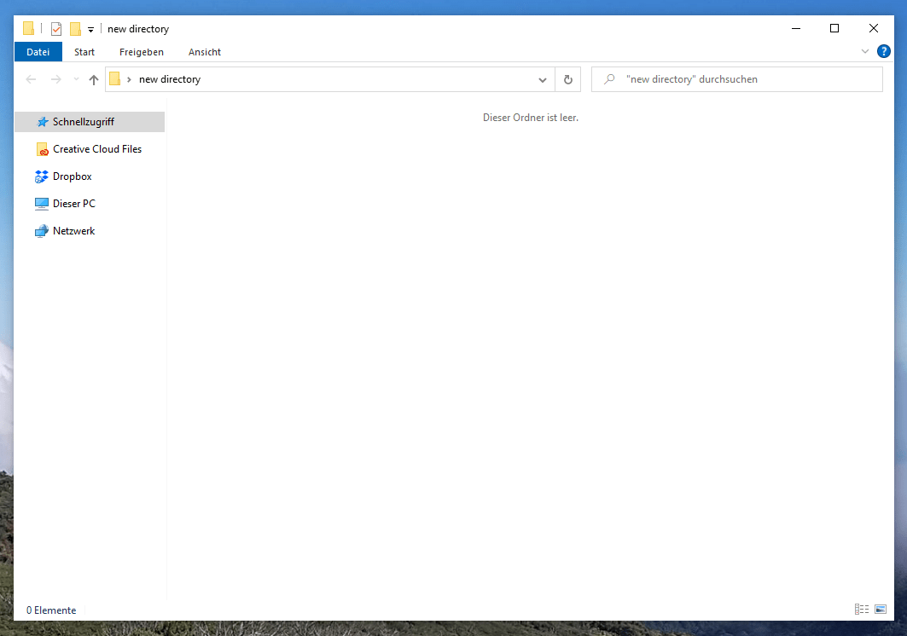Switch to the Ansicht ribbon tab
The image size is (907, 636).
click(204, 51)
